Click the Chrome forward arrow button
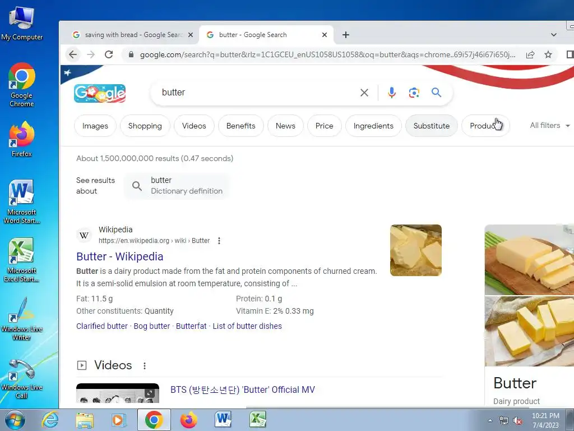Screen dimensions: 574x431 click(x=91, y=54)
